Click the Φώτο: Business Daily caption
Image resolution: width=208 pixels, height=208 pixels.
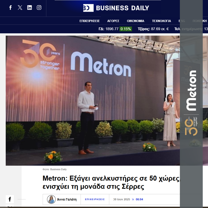55,170
